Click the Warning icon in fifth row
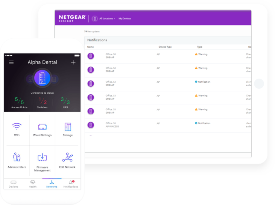275x205 pixels. 196,109
